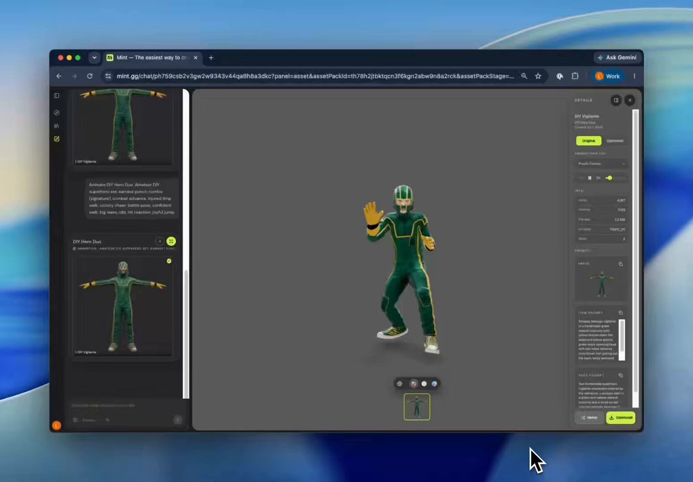The width and height of the screenshot is (693, 482).
Task: Click the globe environment icon under viewer
Action: [400, 383]
